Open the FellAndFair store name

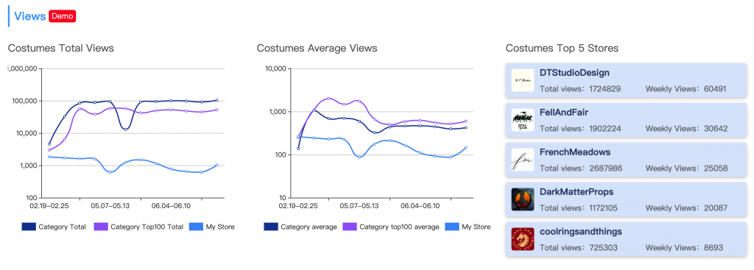pos(564,113)
